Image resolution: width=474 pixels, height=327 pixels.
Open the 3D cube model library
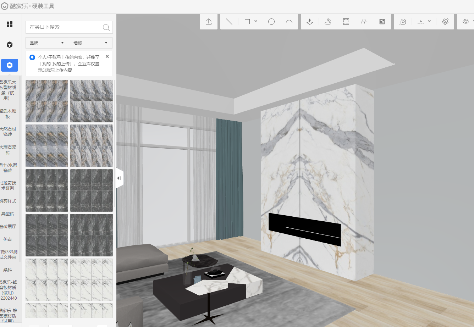[x=10, y=45]
